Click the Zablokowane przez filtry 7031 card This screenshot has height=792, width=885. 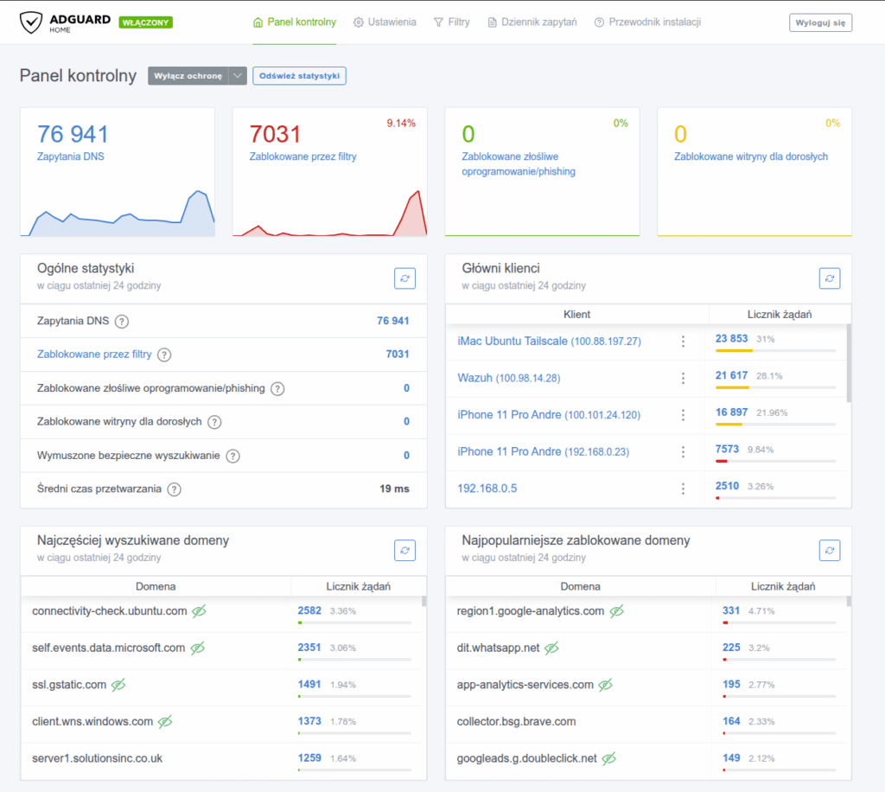329,171
